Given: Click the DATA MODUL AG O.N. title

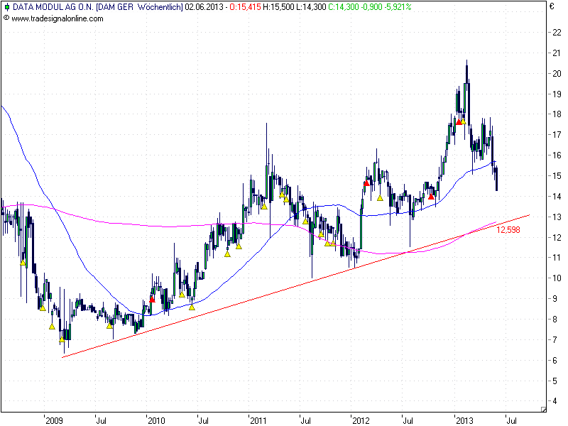Looking at the screenshot, I should 53,7.
